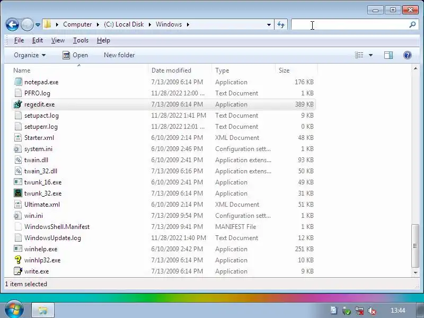Click the twunk_16.exe application icon

pyautogui.click(x=18, y=182)
